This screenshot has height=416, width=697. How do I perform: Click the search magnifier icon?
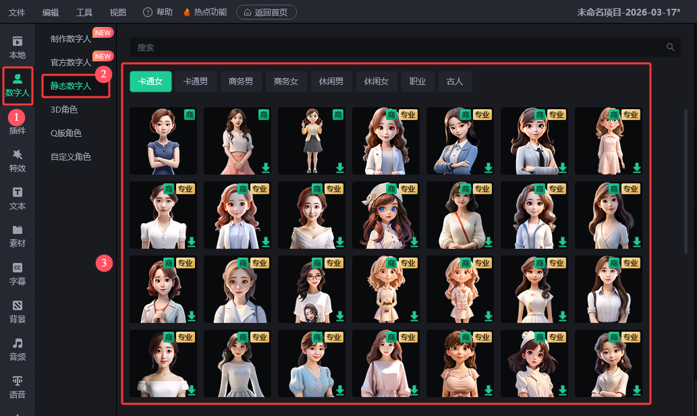(x=670, y=47)
